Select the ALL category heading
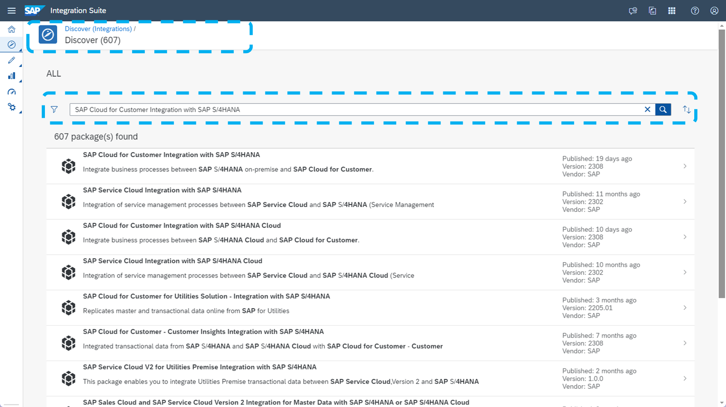726x407 pixels. pyautogui.click(x=54, y=74)
